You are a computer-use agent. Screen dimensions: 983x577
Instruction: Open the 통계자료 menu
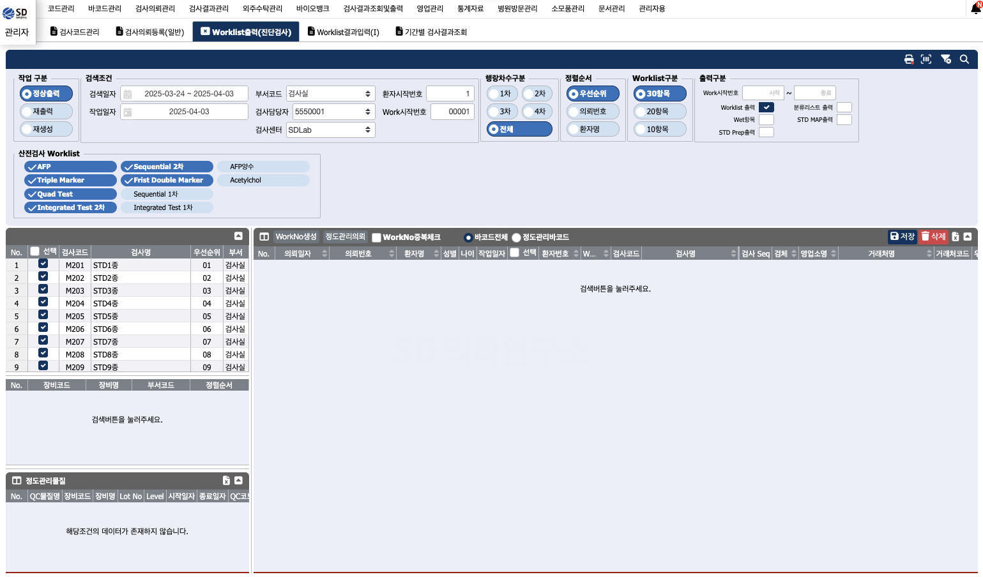(470, 8)
